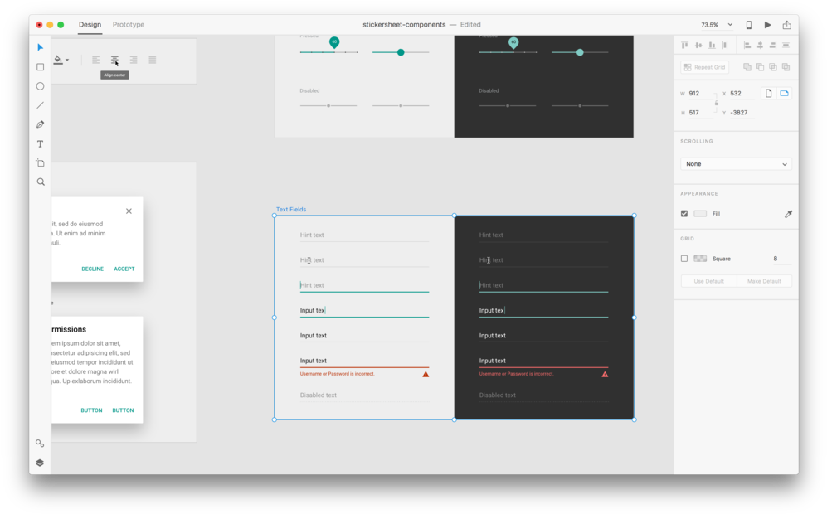Select the Line tool
The image size is (827, 514).
point(40,105)
